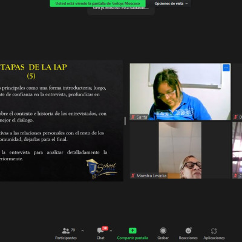Open the Aplicaciones icon
The width and height of the screenshot is (242, 242).
click(x=214, y=231)
